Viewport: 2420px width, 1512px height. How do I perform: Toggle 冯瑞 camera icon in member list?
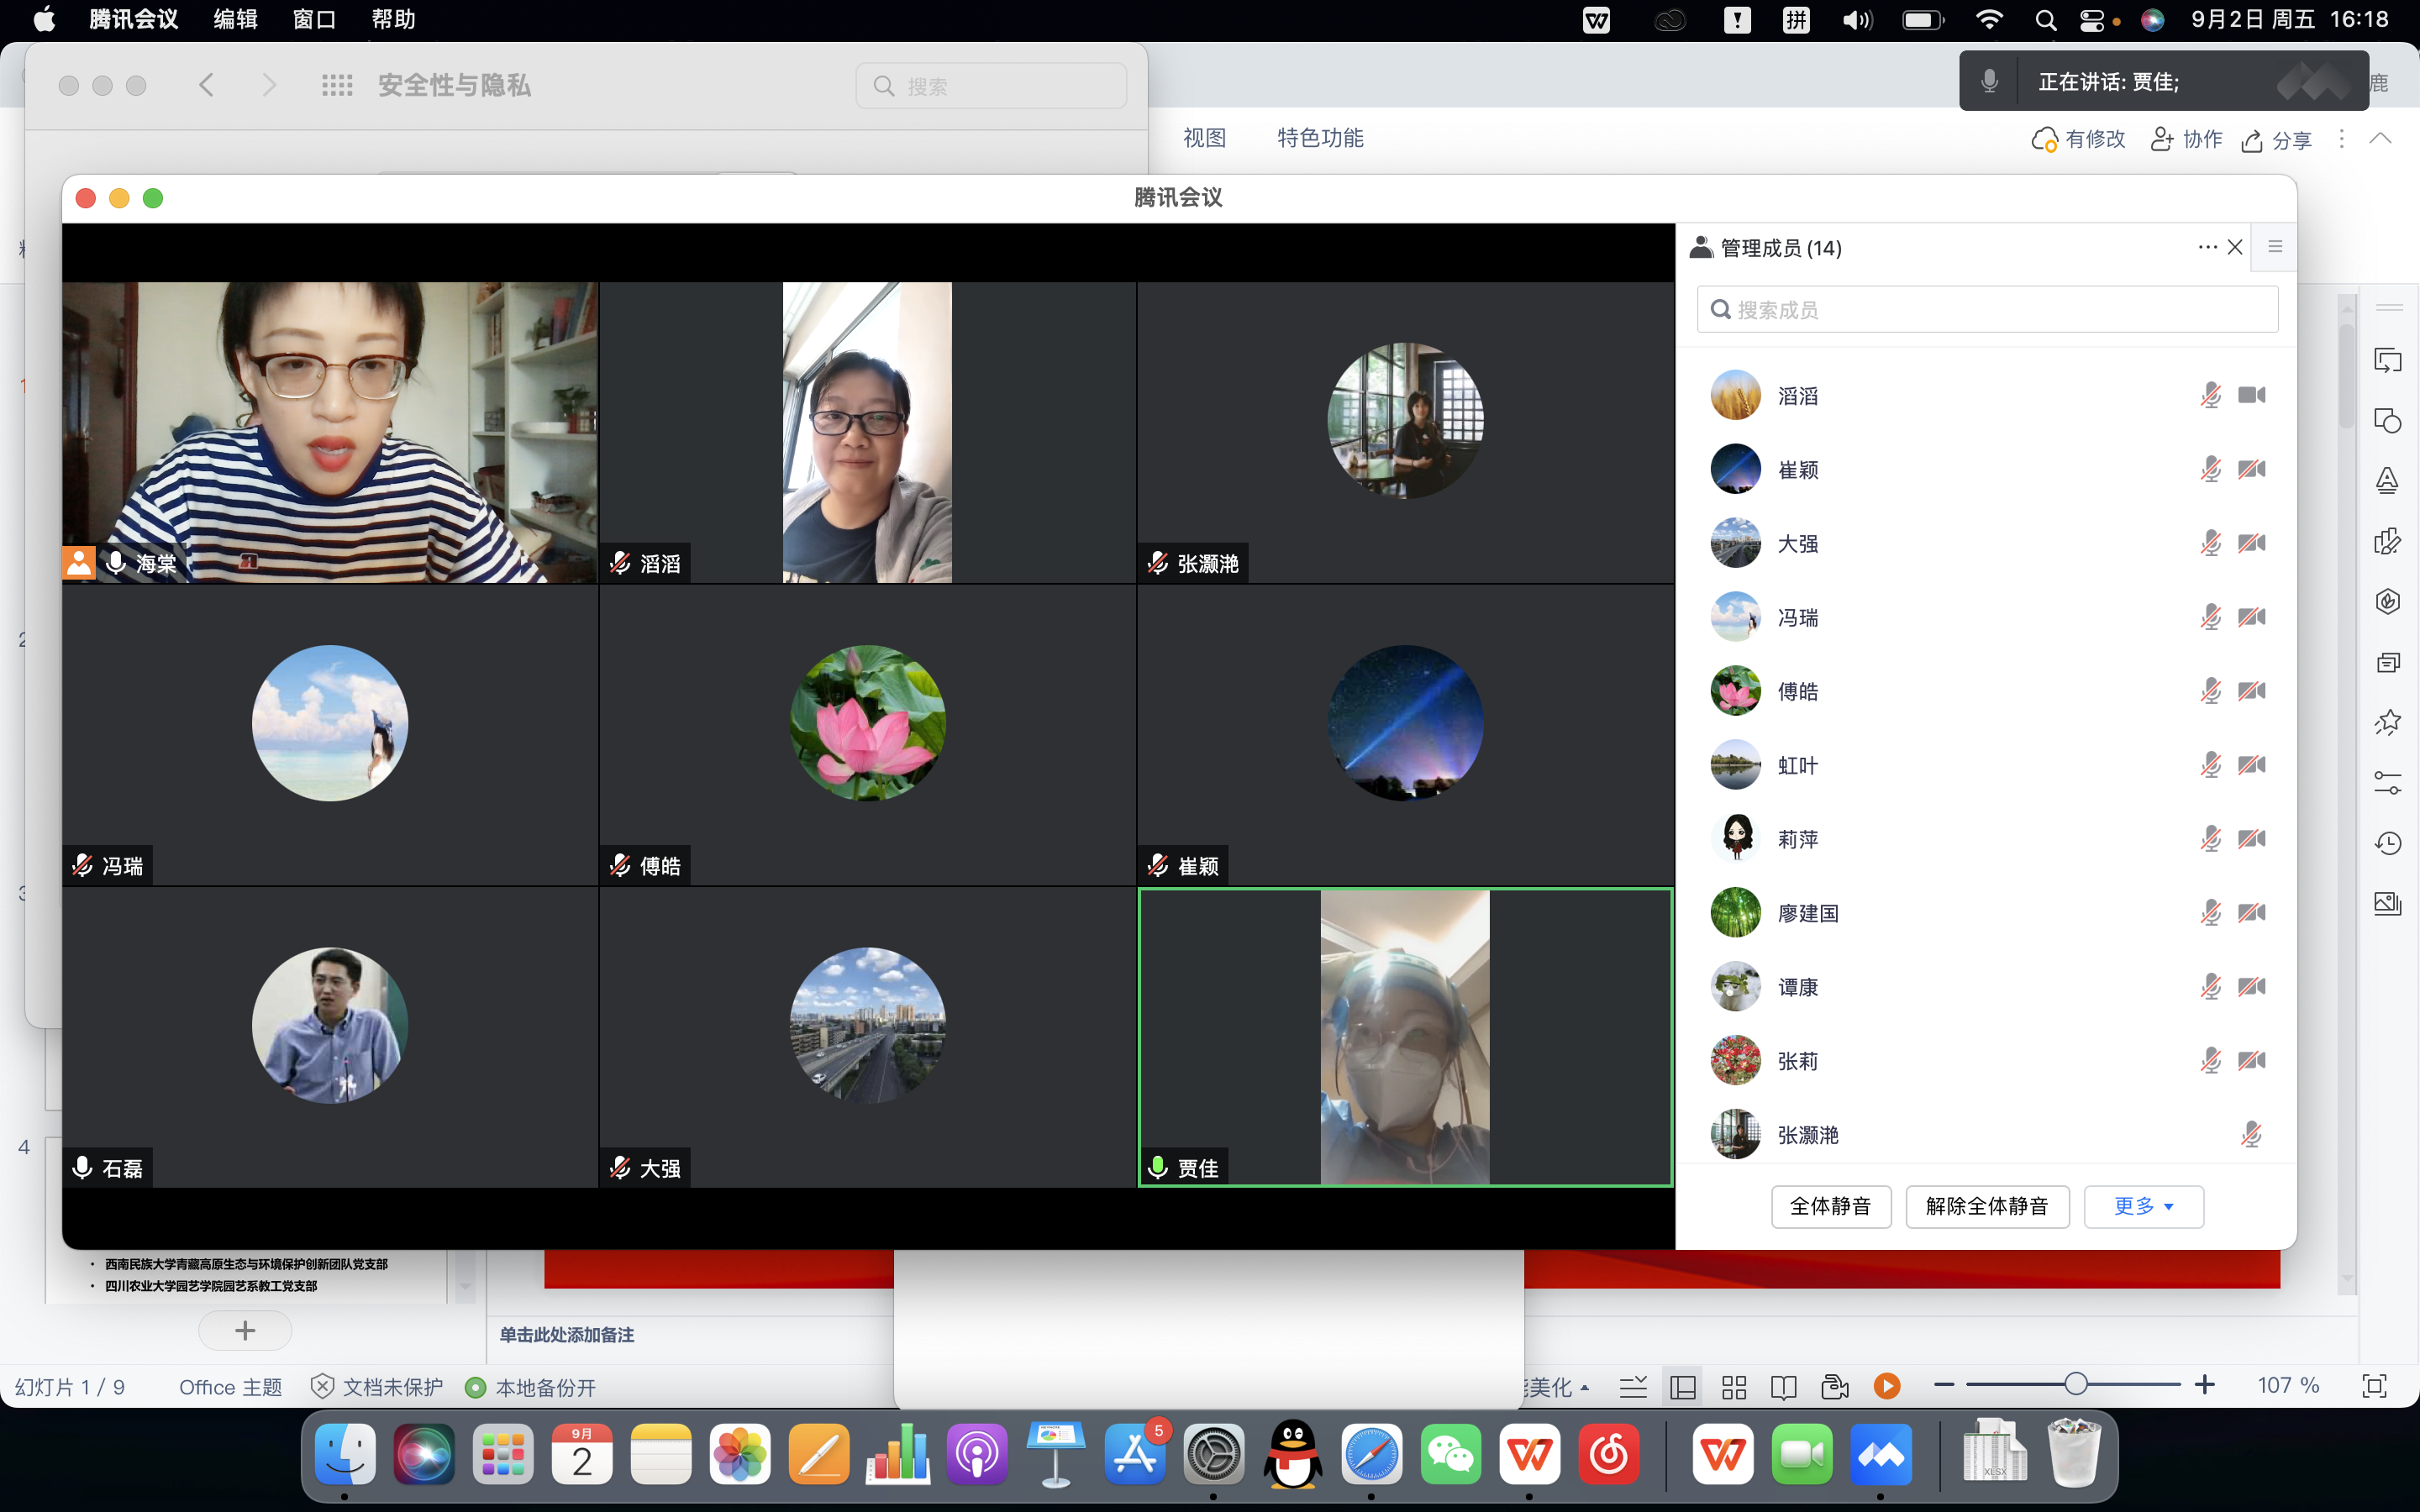click(x=2252, y=617)
